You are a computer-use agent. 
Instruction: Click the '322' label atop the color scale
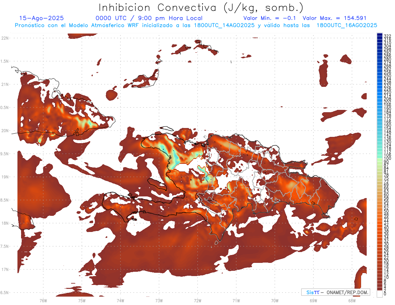387,36
